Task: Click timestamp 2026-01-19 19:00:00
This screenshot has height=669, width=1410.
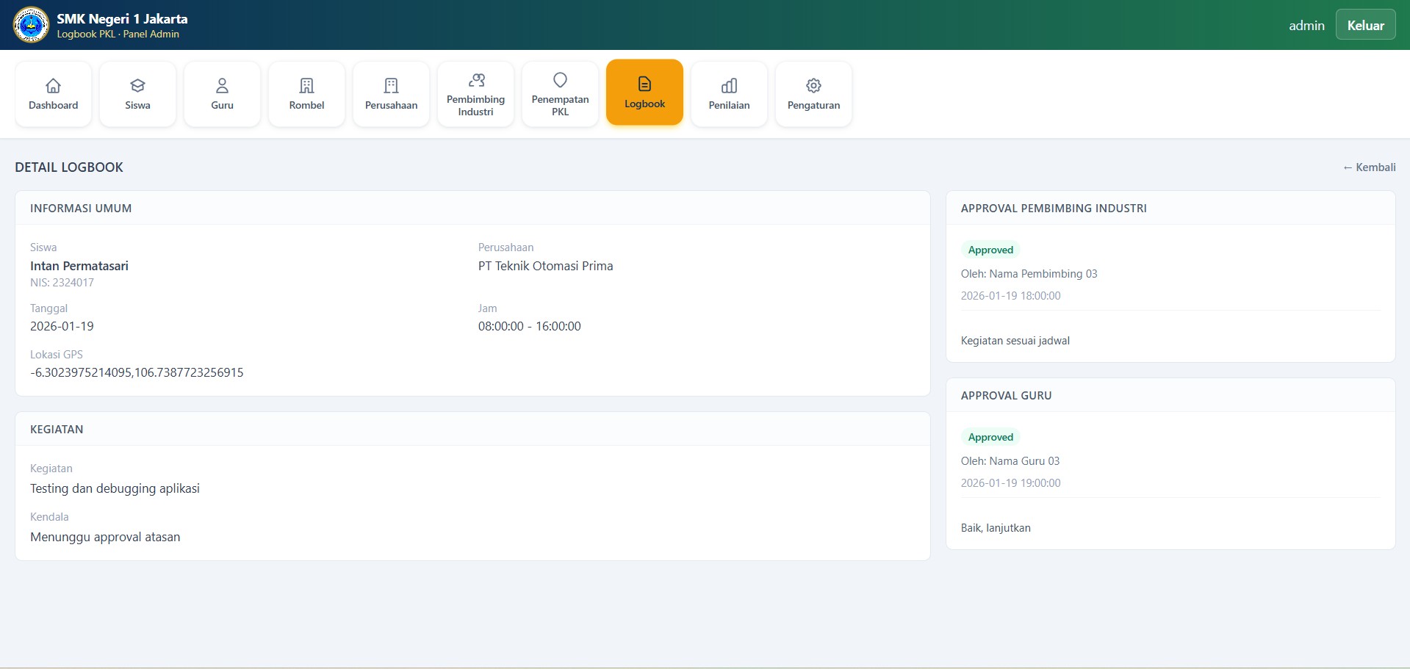Action: 1010,483
